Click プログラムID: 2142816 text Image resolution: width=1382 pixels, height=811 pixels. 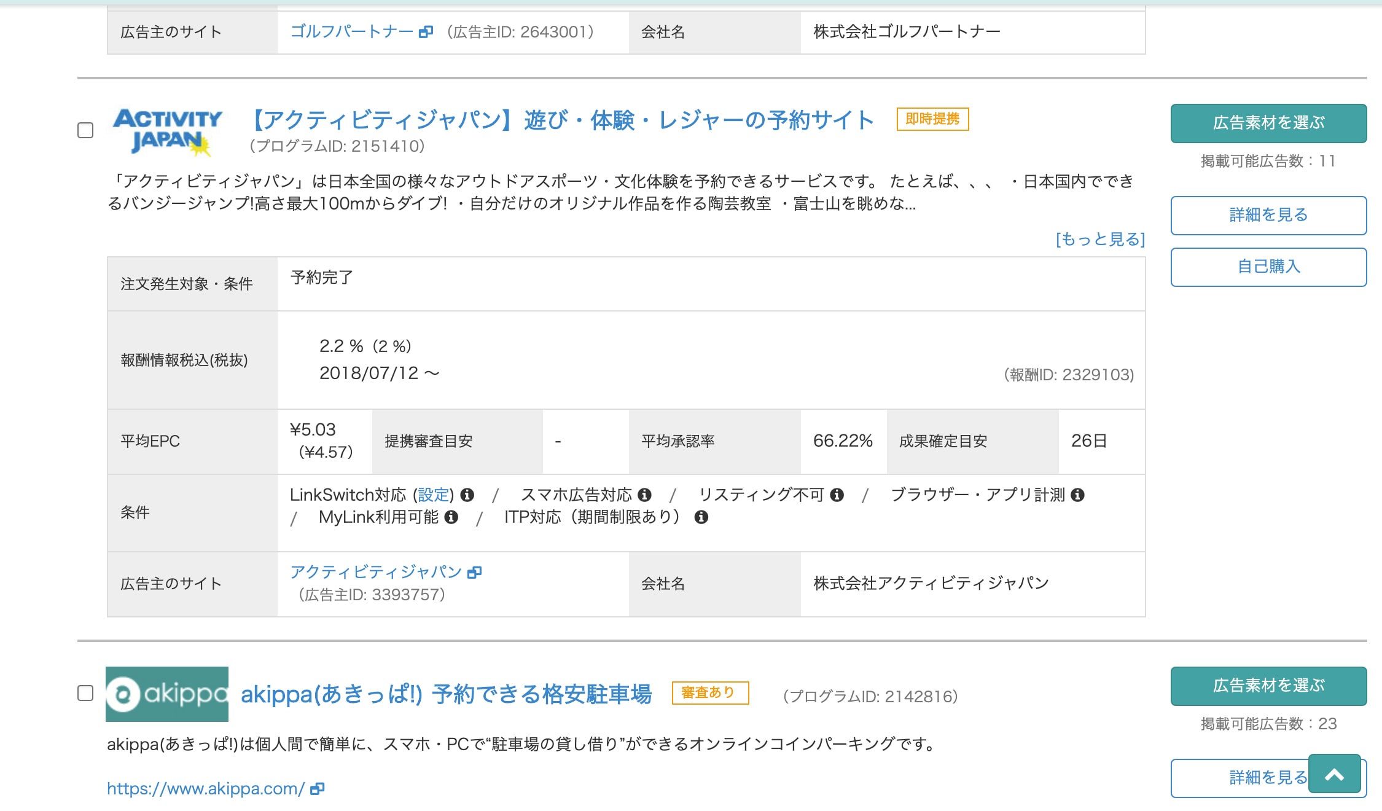870,697
